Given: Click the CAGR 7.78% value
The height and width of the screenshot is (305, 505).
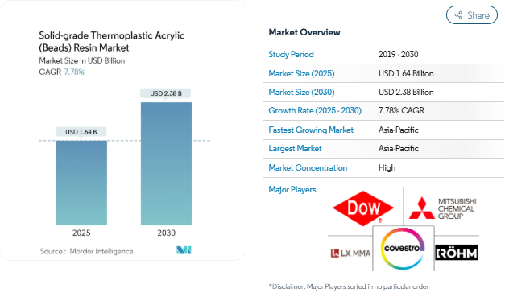Looking at the screenshot, I should (74, 72).
